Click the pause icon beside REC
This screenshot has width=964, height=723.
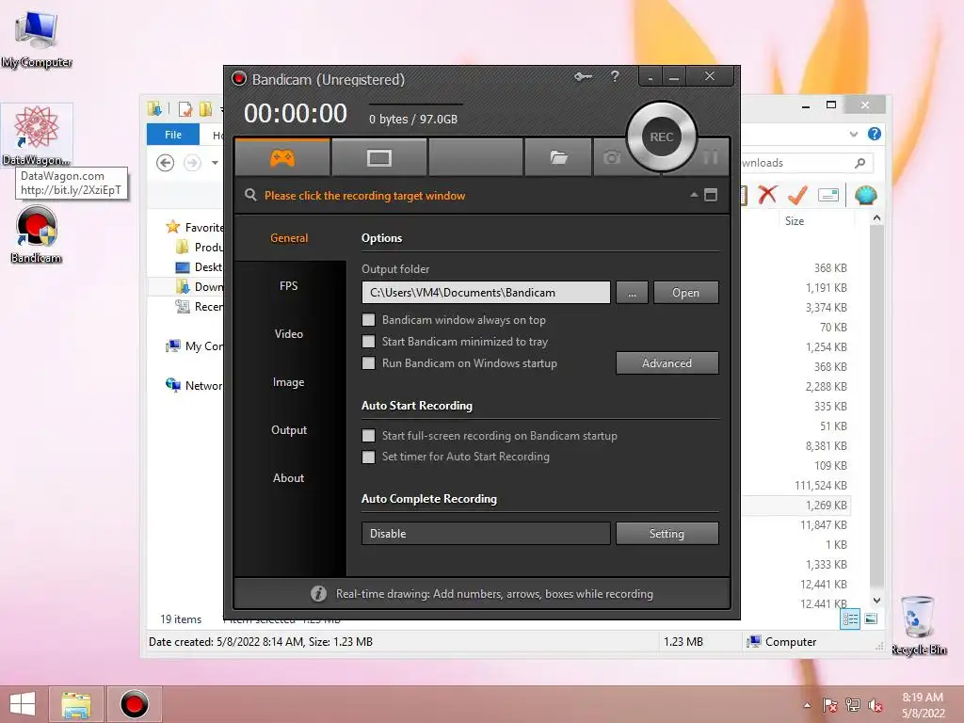[711, 158]
